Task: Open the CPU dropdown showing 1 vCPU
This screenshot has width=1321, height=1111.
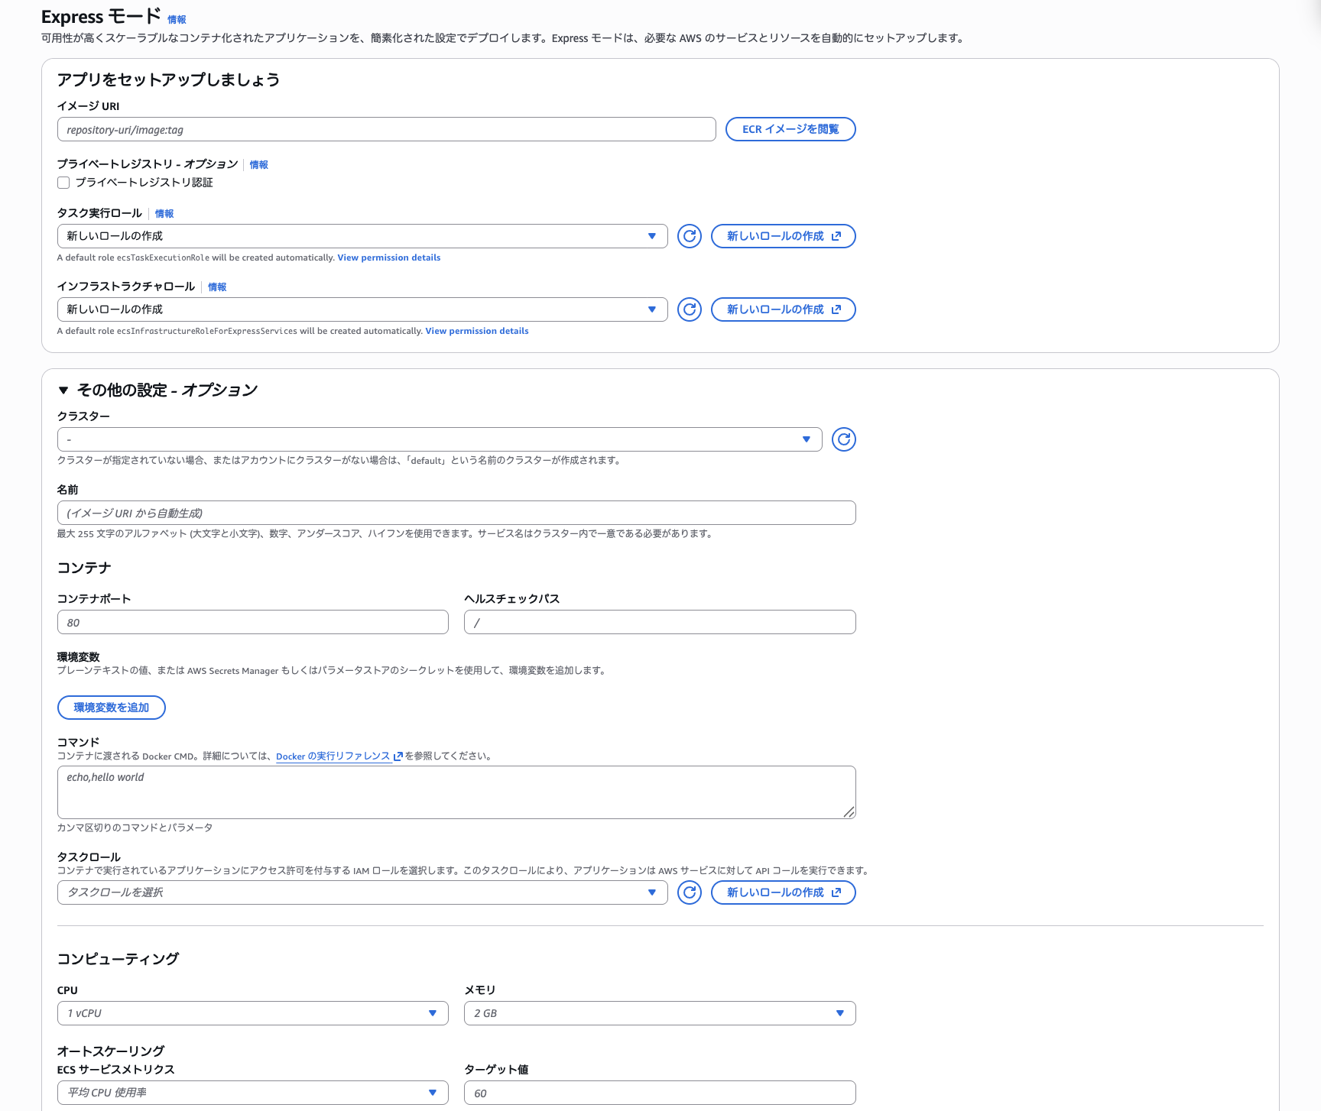Action: 252,1012
